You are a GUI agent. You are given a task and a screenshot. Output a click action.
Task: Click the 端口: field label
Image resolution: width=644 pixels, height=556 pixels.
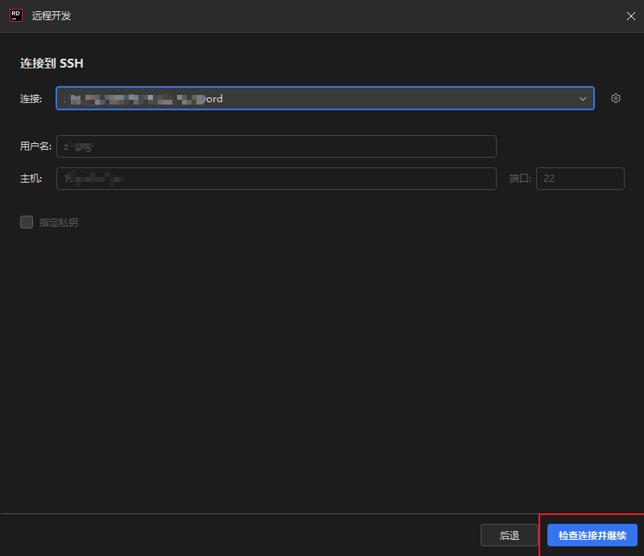point(520,179)
